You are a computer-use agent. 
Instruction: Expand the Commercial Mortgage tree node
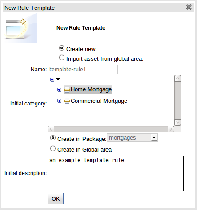click(59, 101)
